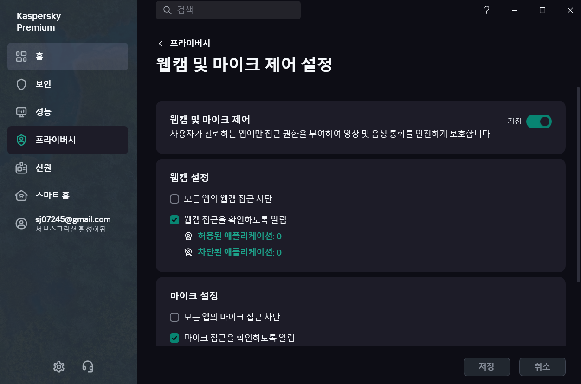The height and width of the screenshot is (384, 581).
Task: Click the 저장 button
Action: (x=486, y=366)
